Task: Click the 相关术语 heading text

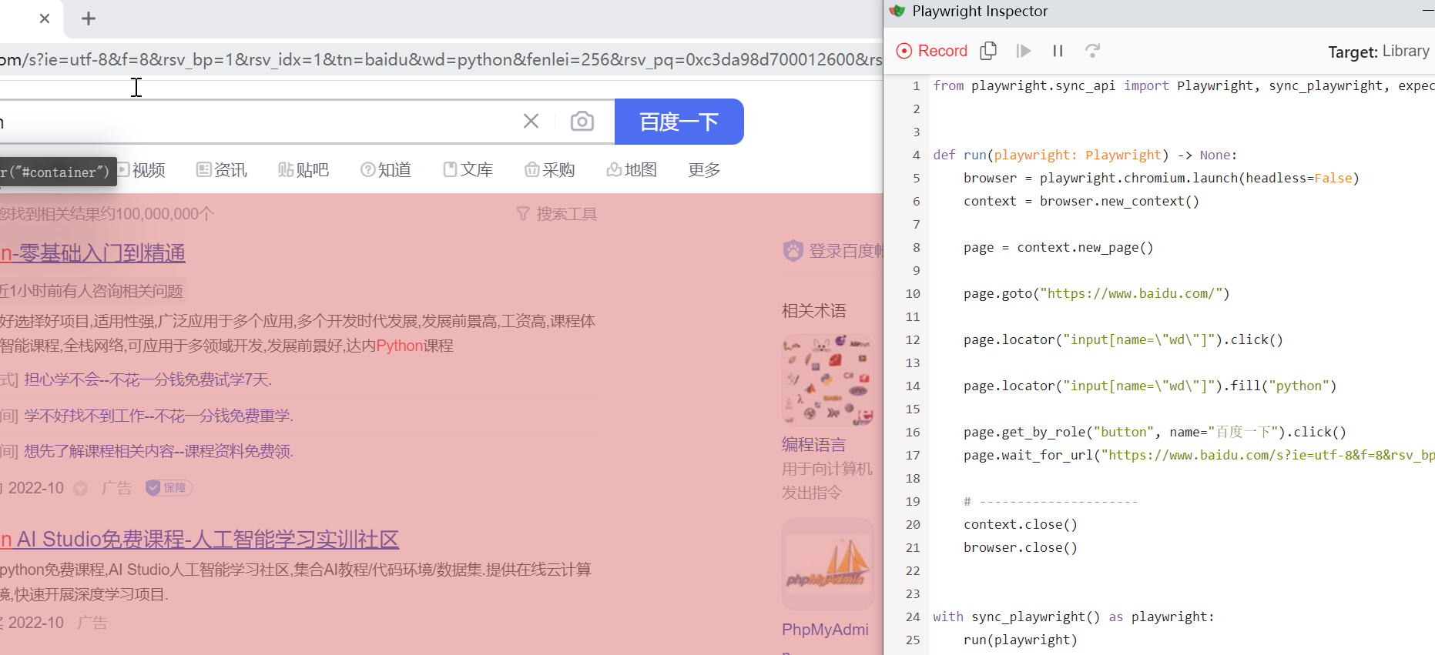Action: tap(814, 311)
